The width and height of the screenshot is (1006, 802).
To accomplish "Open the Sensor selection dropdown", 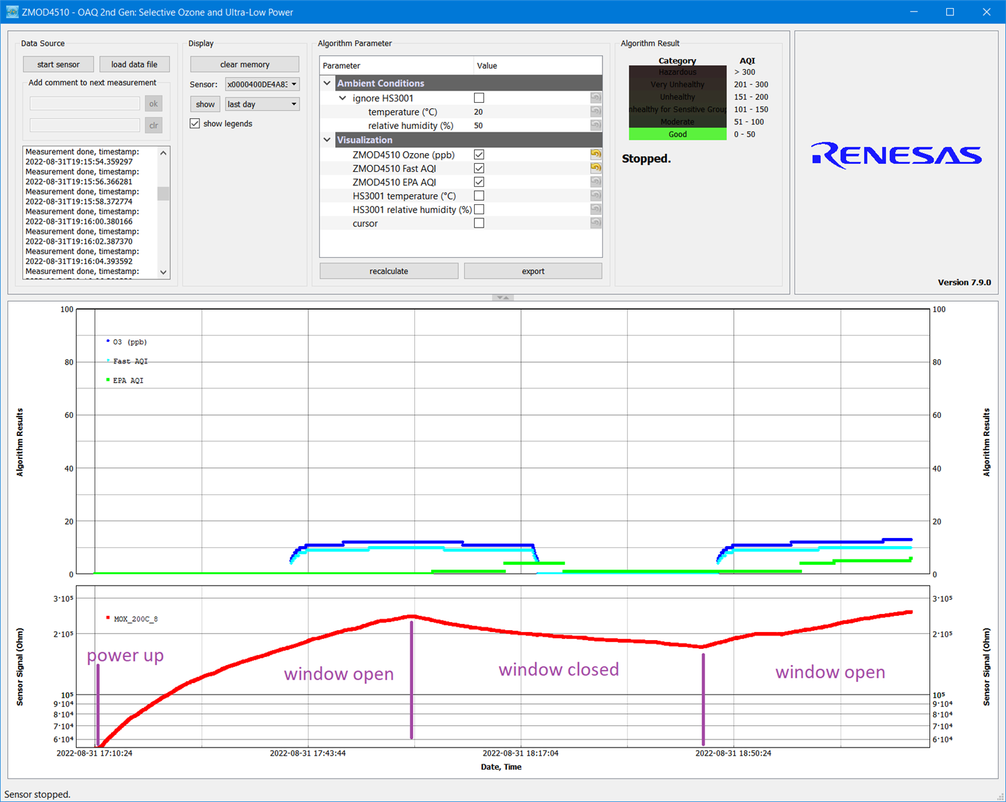I will point(262,85).
